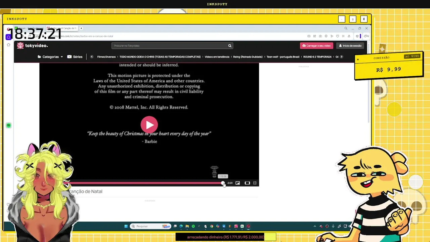Open Task View on the taskbar
This screenshot has width=430, height=242.
pyautogui.click(x=175, y=226)
